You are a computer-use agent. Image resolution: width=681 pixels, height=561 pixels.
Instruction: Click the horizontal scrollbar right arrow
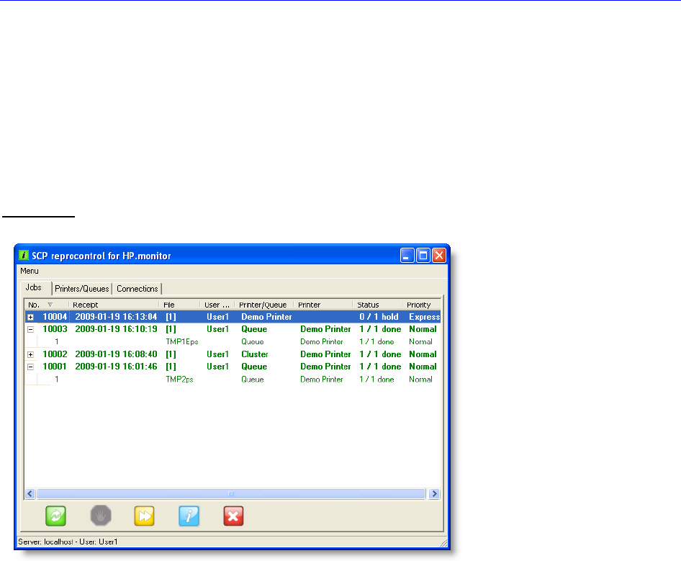point(433,494)
